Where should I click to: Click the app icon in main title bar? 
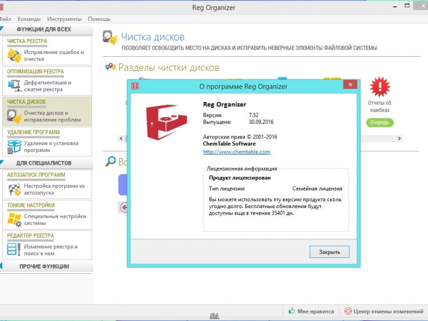(x=2, y=7)
